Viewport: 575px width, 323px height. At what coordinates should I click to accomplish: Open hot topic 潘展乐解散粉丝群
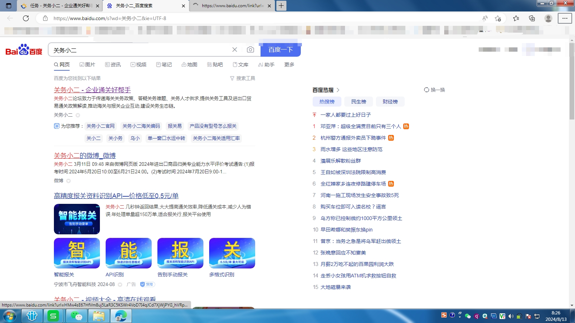coord(341,161)
